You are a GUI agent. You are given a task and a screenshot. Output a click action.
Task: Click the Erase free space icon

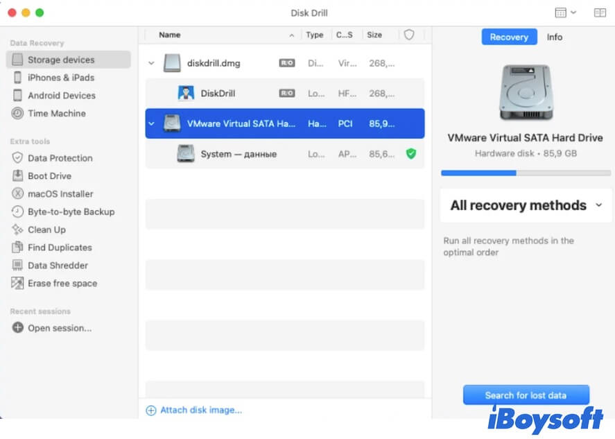(17, 283)
